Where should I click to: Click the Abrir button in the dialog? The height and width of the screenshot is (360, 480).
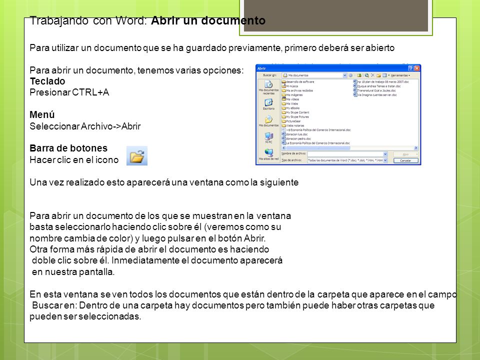pos(405,154)
